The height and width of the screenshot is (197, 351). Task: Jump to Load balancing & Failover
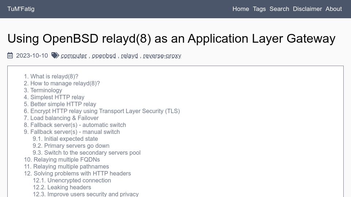coord(64,118)
